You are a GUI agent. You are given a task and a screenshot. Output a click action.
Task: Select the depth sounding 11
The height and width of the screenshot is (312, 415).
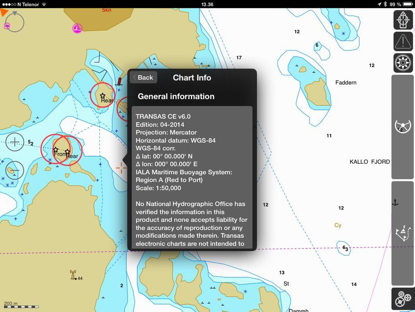tap(329, 136)
